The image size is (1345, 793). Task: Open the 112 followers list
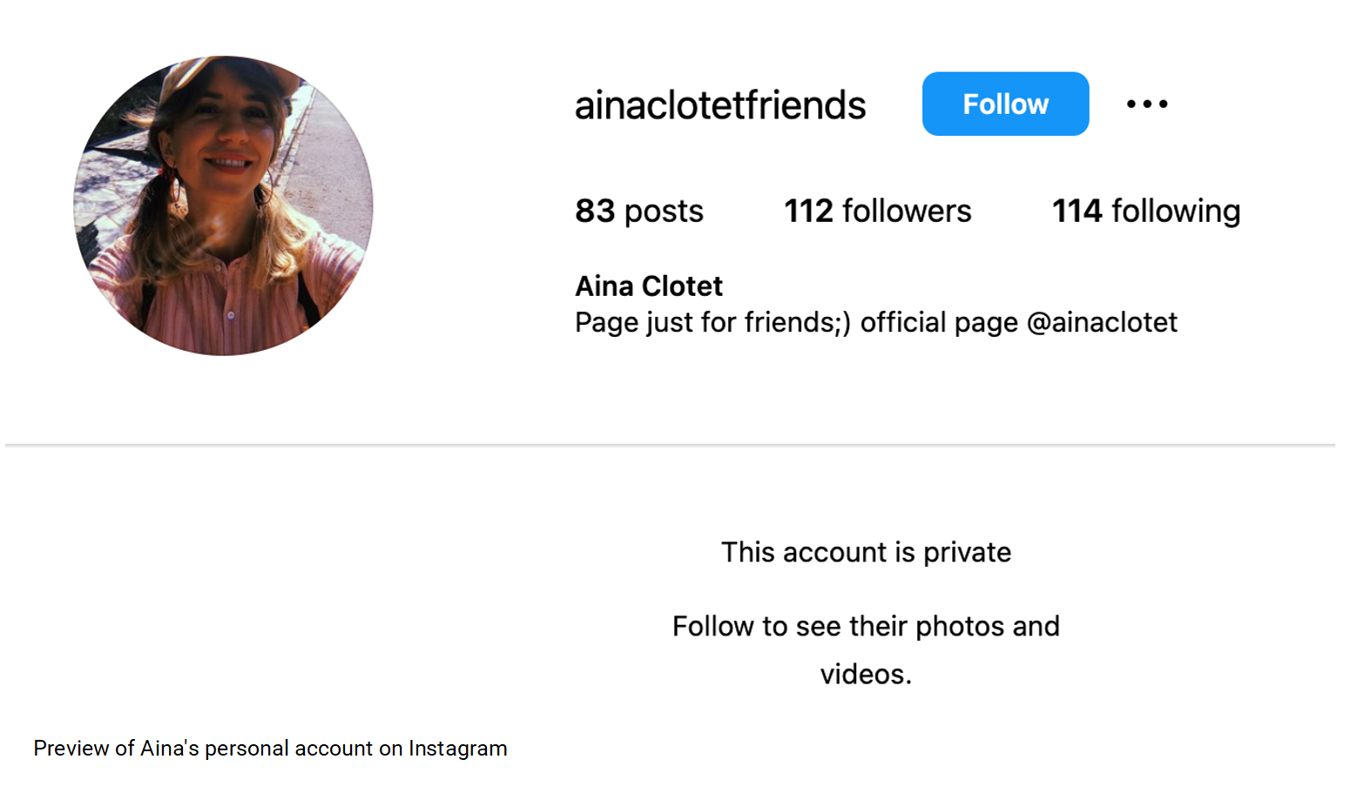[877, 211]
